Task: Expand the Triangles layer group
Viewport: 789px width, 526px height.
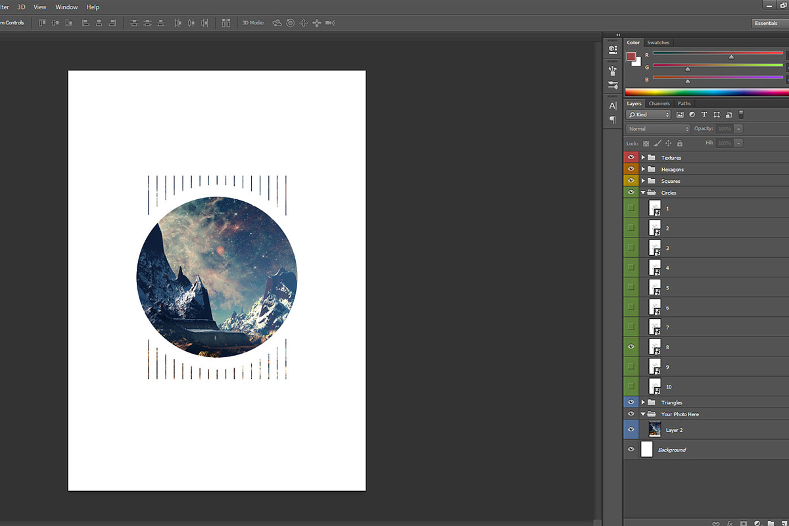Action: tap(643, 402)
